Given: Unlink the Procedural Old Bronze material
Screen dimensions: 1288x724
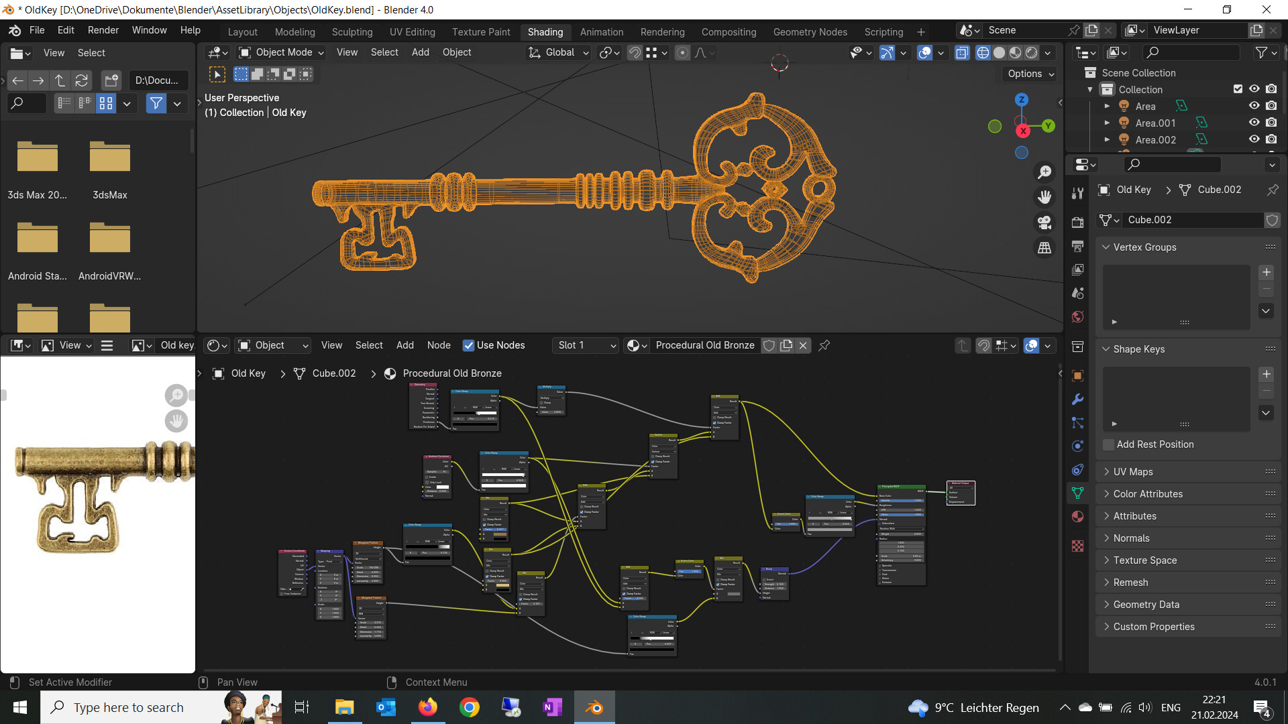Looking at the screenshot, I should point(803,345).
